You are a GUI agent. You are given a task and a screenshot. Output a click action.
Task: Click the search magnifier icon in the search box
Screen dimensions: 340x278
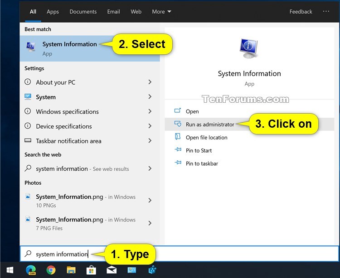pyautogui.click(x=28, y=254)
